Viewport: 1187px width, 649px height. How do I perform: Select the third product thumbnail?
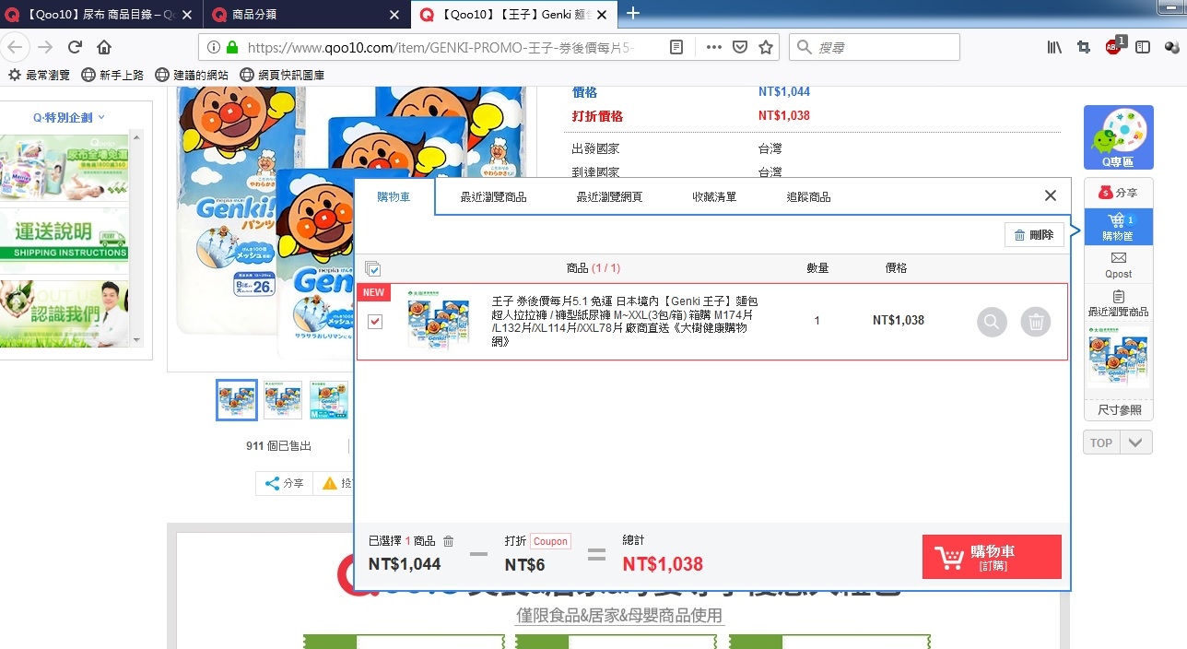329,399
